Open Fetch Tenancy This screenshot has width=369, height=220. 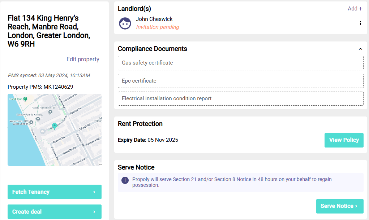point(55,192)
